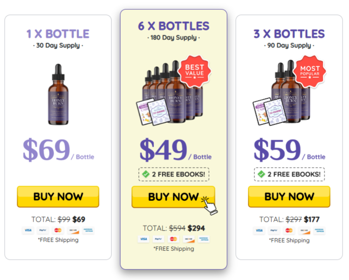Viewport: 349px width, 280px height.
Task: Click the Visa icon in the 3 bottles card
Action: pyautogui.click(x=259, y=230)
